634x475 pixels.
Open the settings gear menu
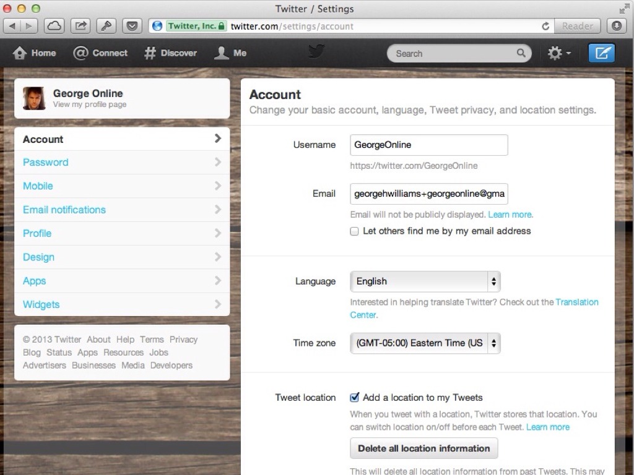[558, 53]
